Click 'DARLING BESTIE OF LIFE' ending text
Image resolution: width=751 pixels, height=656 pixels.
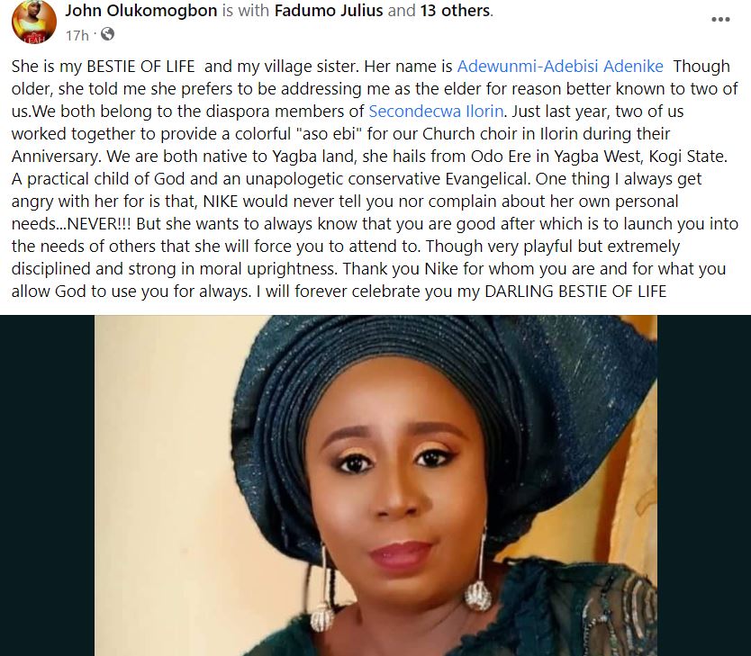click(x=575, y=292)
